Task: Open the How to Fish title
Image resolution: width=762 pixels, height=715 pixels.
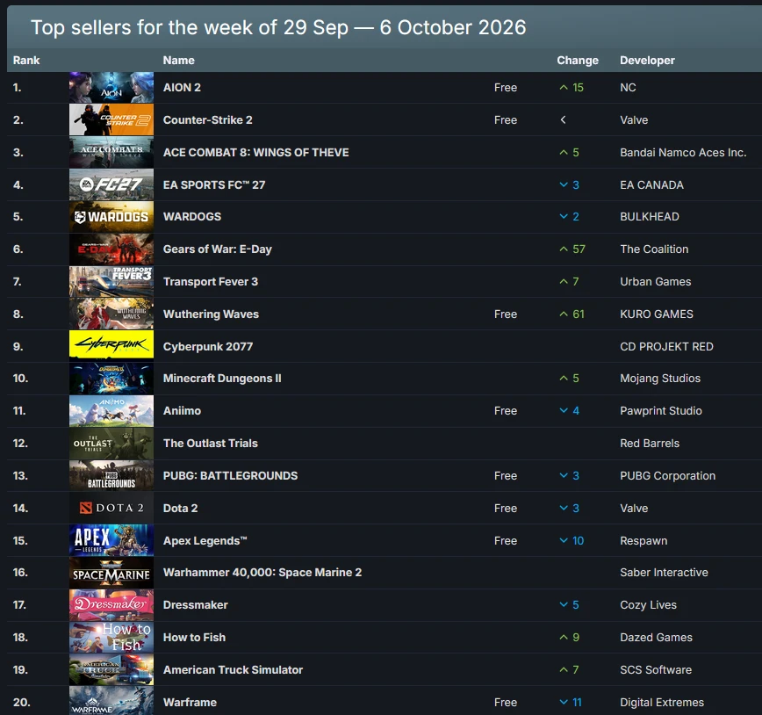Action: click(194, 637)
